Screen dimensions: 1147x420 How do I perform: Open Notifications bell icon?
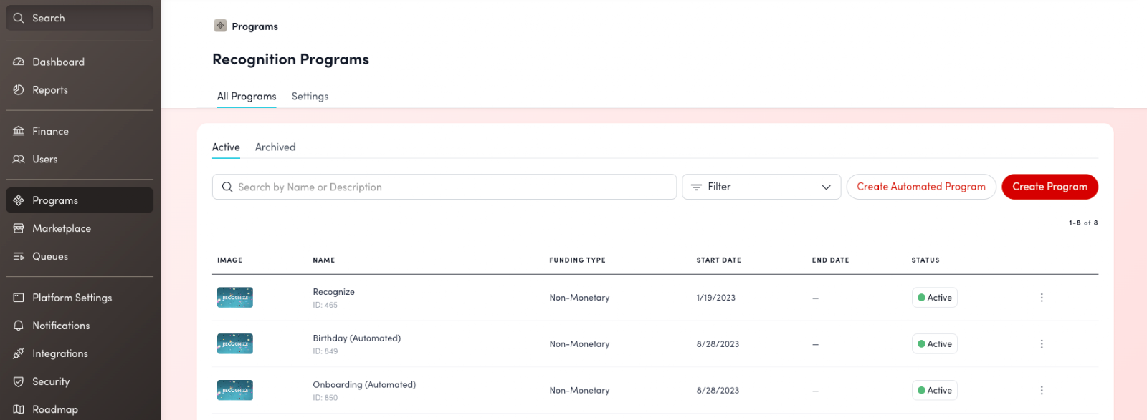point(19,326)
